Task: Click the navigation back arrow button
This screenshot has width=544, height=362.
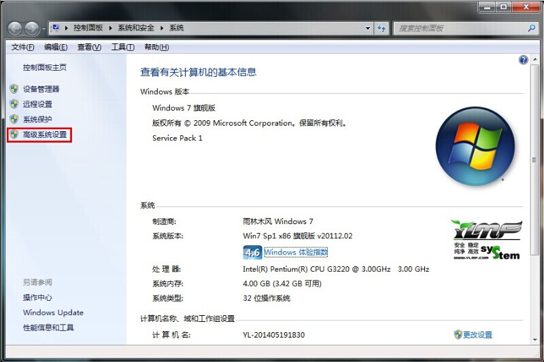Action: (15, 29)
